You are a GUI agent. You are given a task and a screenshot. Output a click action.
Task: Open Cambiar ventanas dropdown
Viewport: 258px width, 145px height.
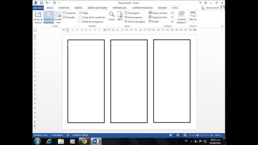click(181, 18)
